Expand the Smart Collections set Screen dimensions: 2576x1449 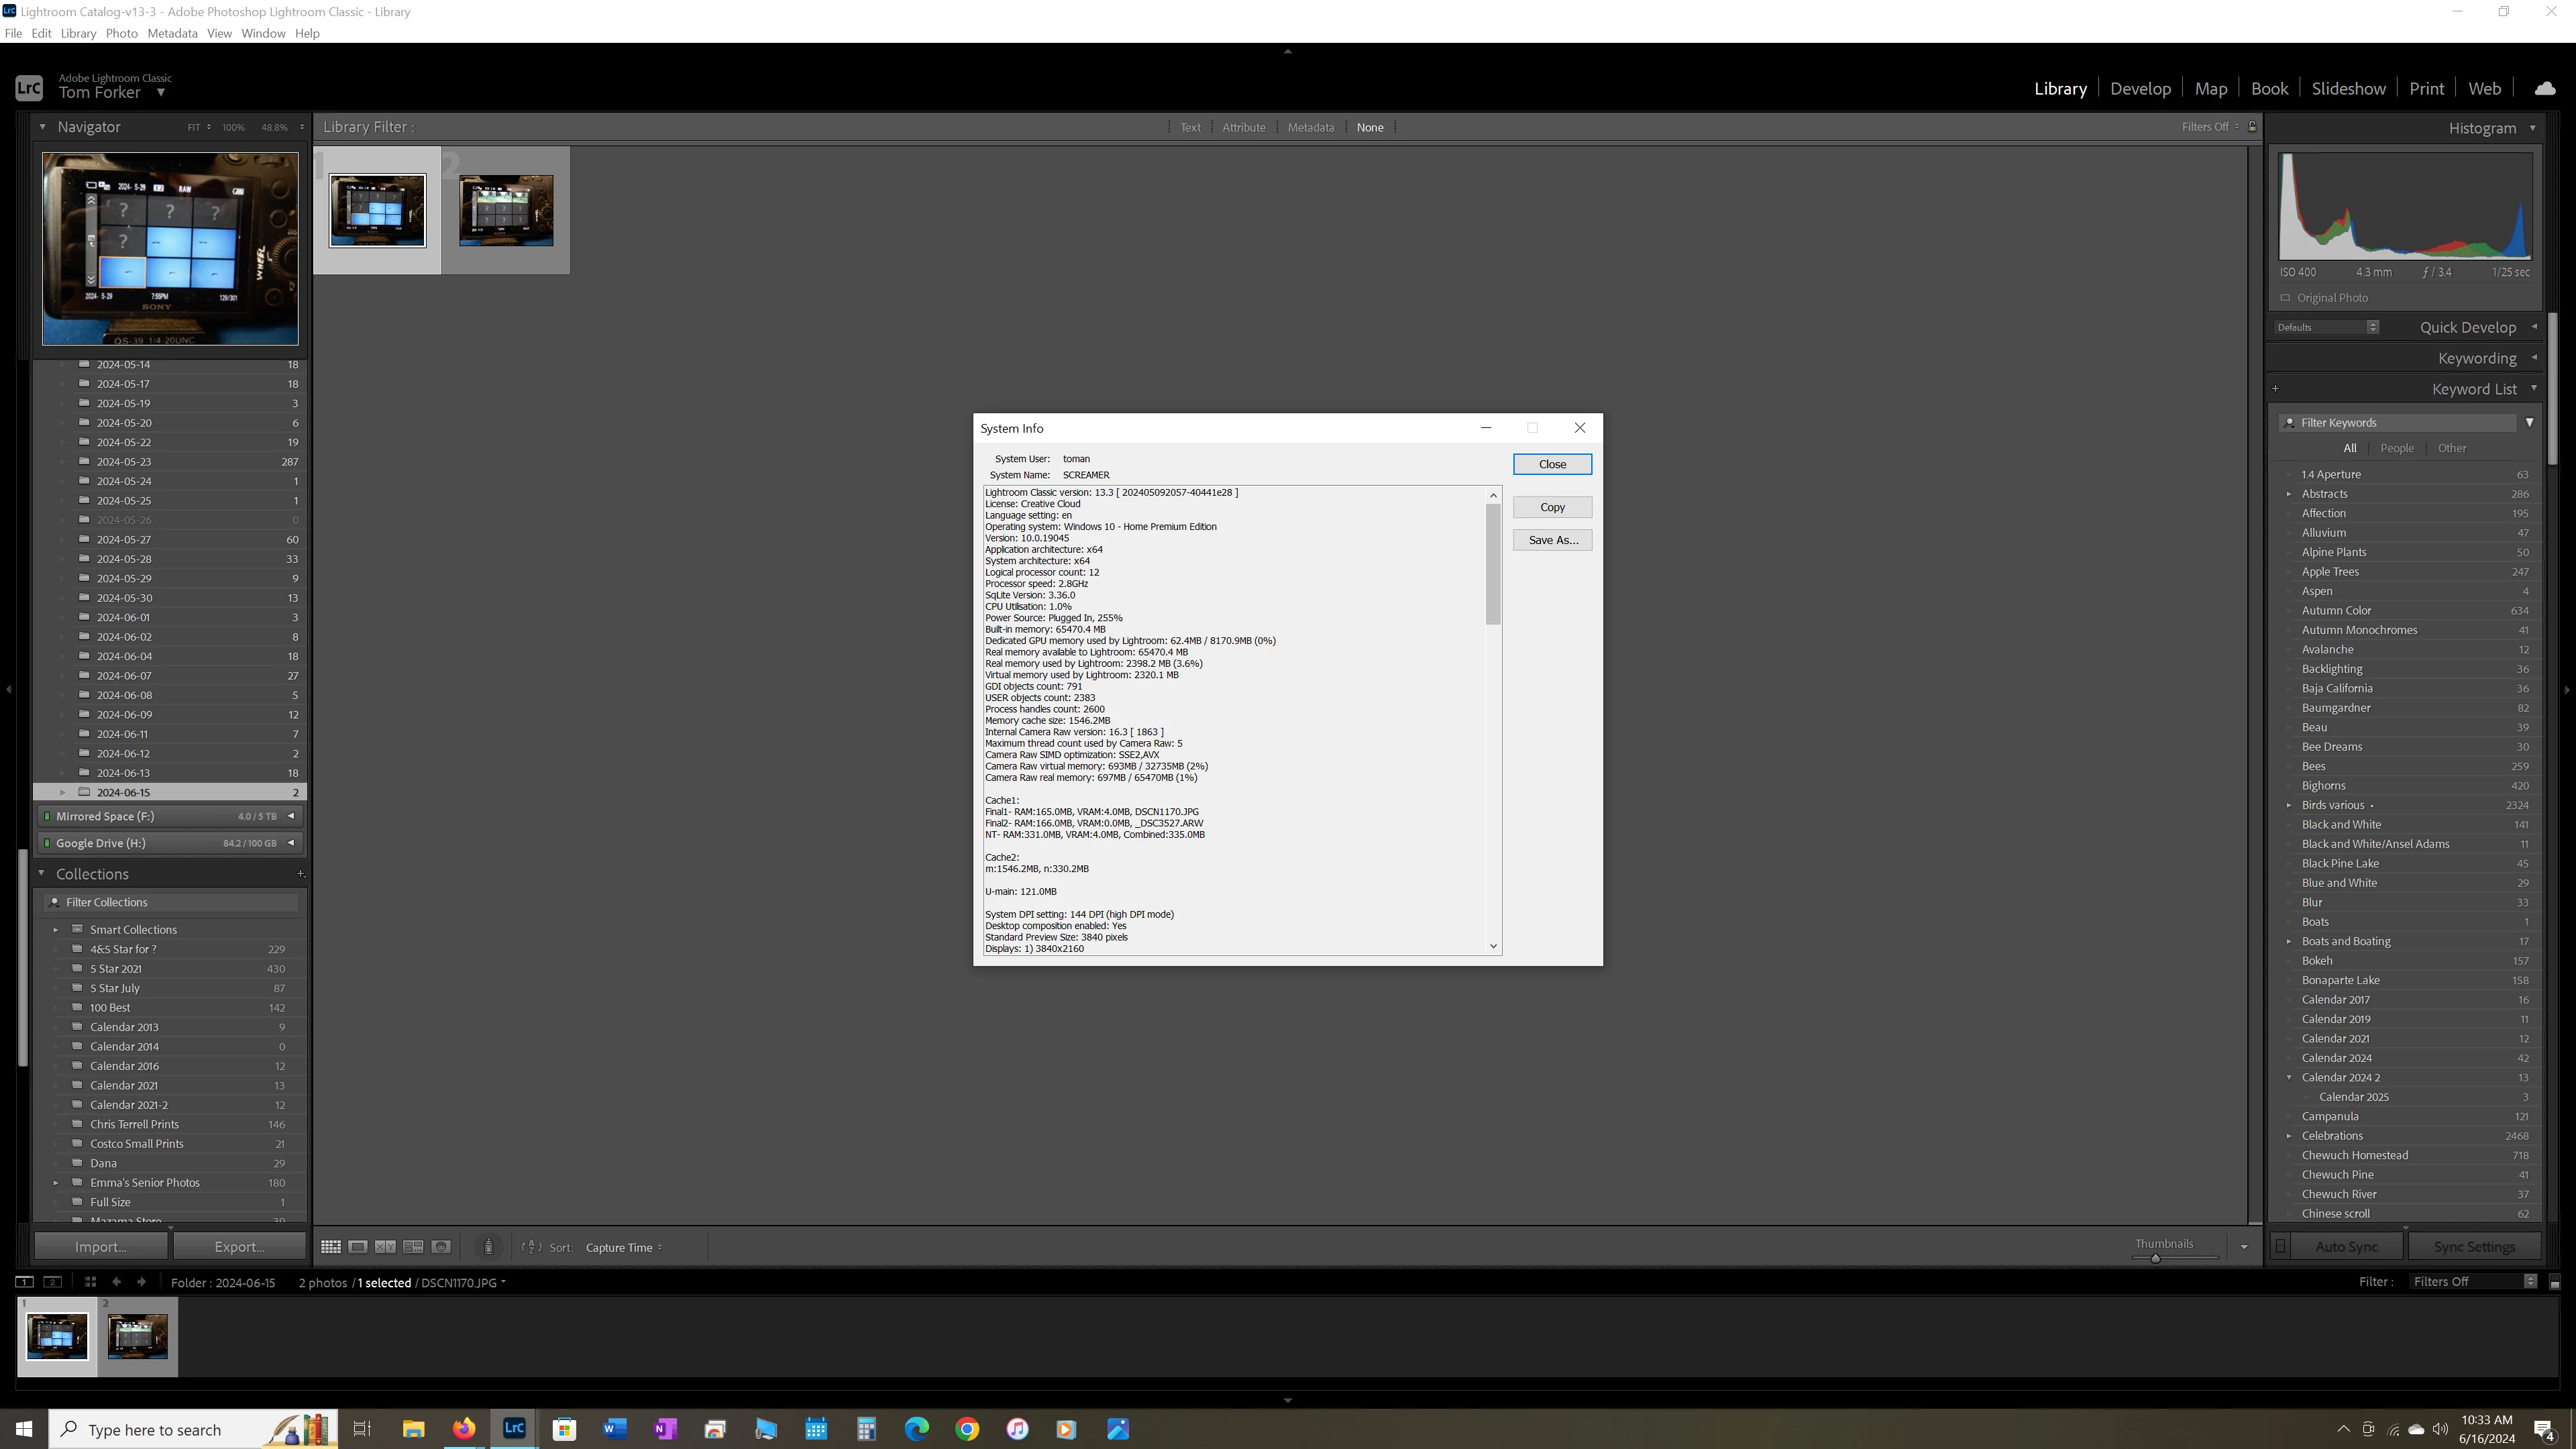point(56,930)
